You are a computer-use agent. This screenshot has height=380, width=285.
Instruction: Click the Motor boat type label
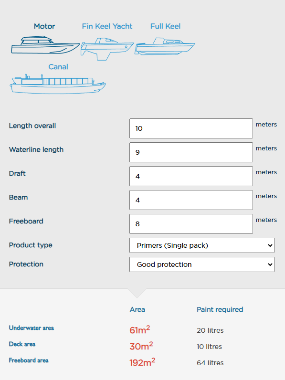click(x=44, y=26)
